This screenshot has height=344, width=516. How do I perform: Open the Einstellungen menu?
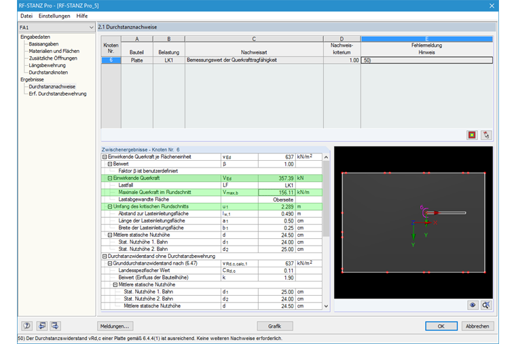tap(54, 16)
